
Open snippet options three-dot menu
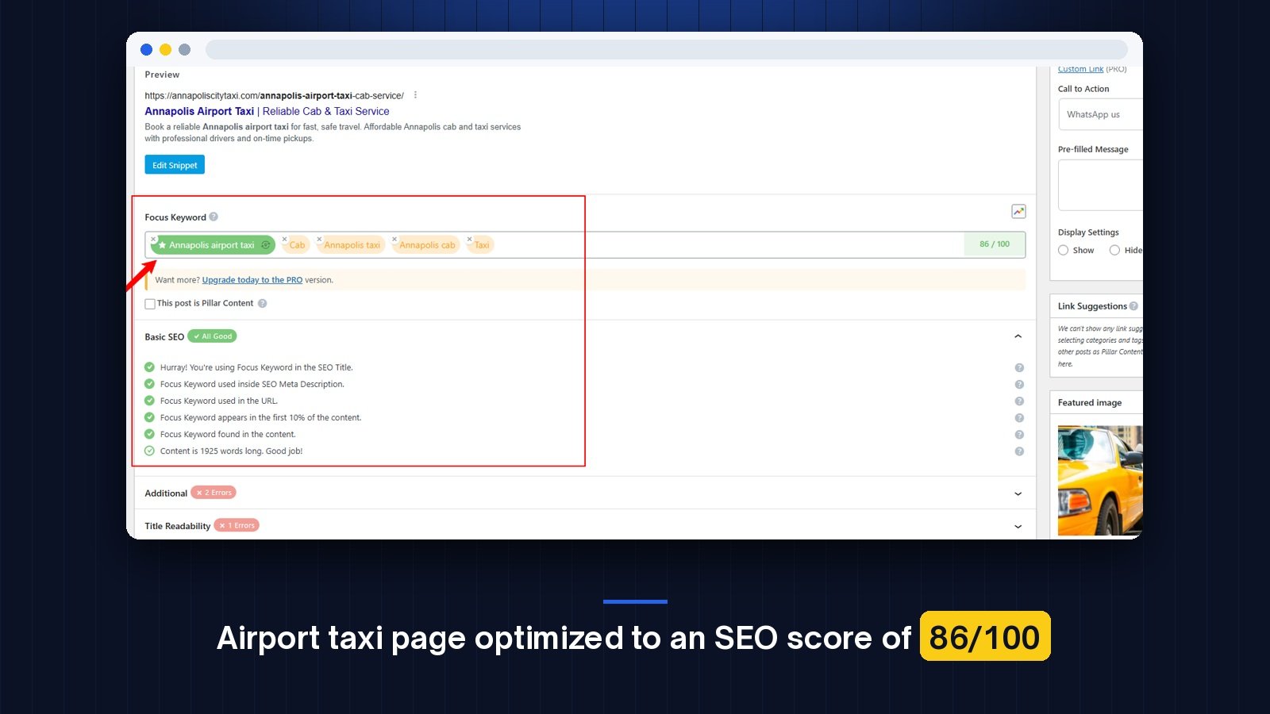415,95
